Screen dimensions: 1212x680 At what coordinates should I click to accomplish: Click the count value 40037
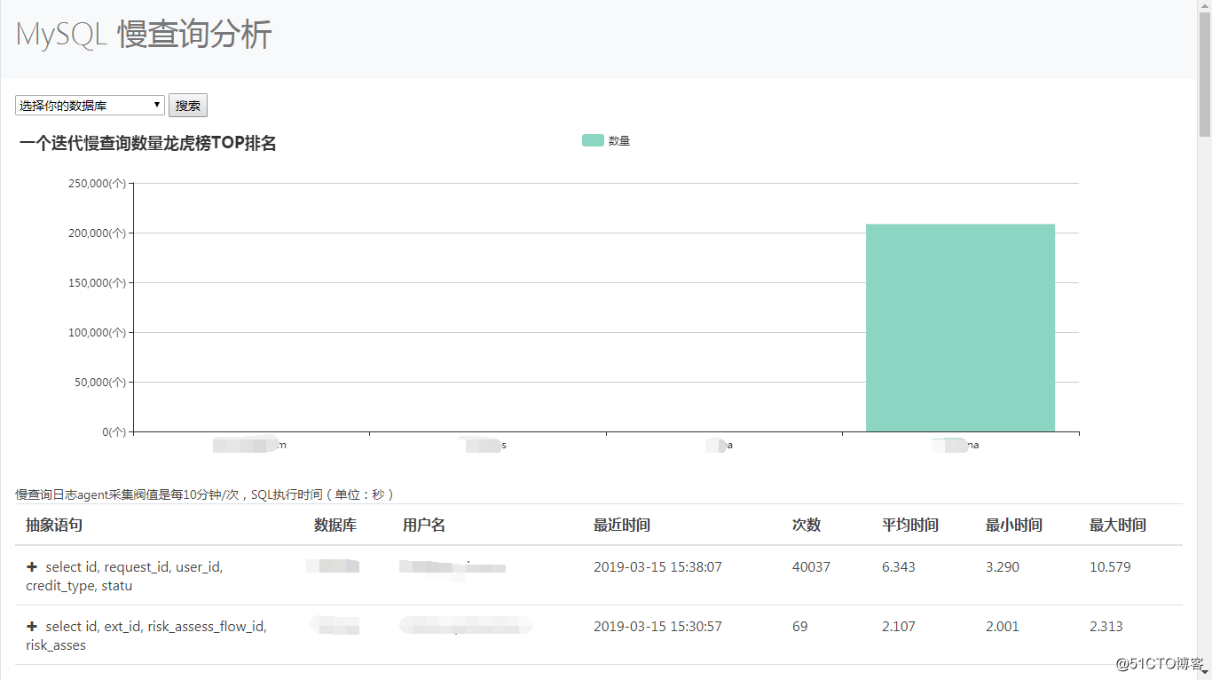(811, 566)
